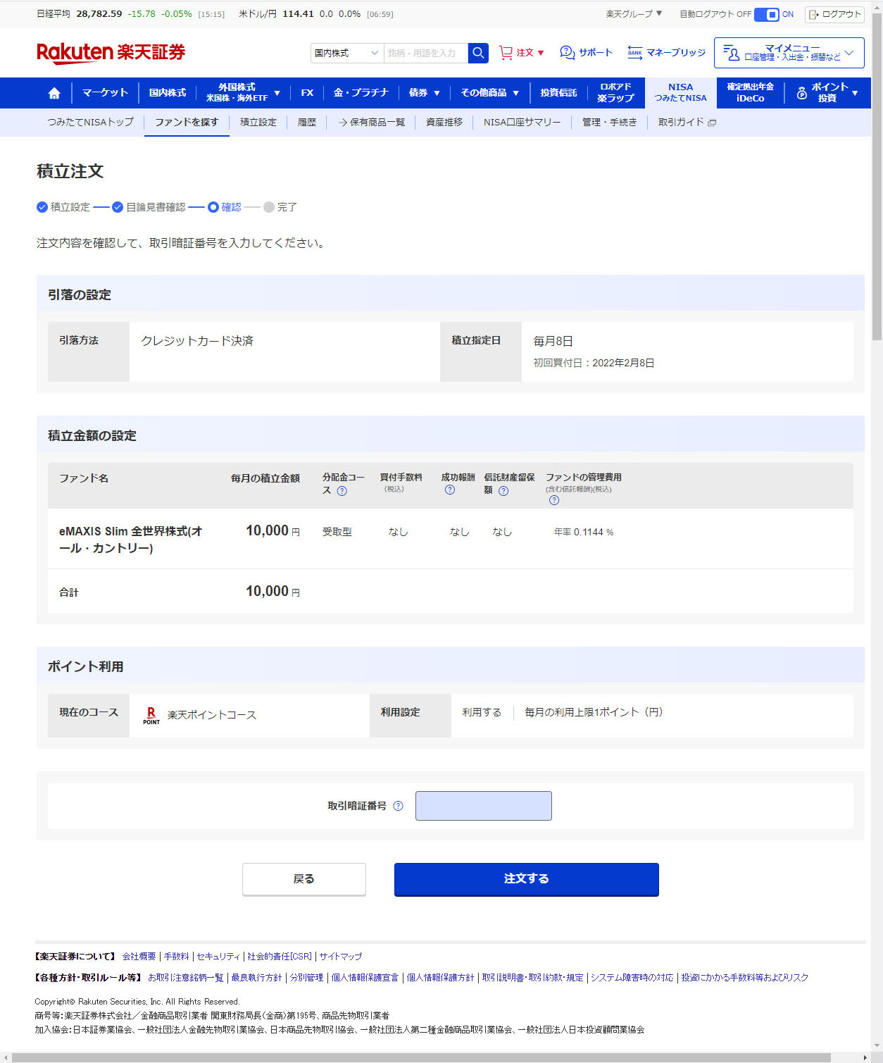
Task: Click the 注文する button
Action: [526, 878]
